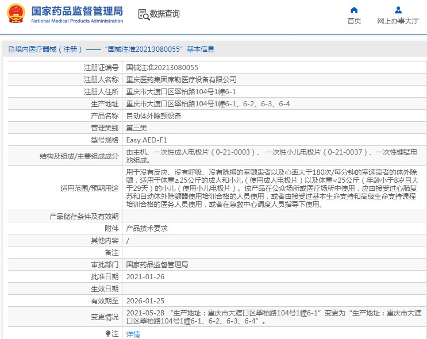Click the national emblem logo
This screenshot has width=427, height=339.
[x=16, y=14]
